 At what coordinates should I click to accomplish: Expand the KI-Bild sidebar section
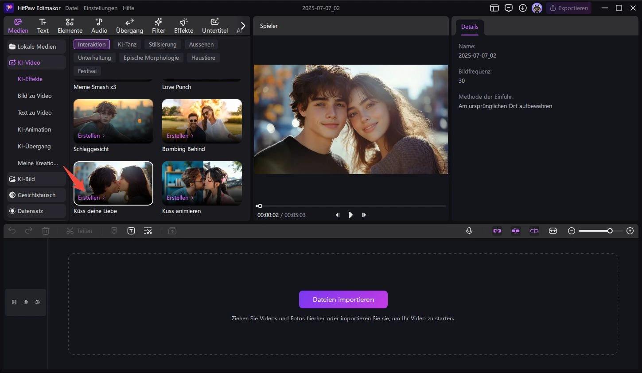(36, 179)
